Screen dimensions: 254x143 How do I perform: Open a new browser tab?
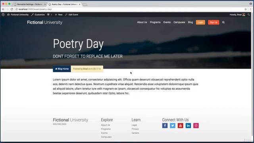[x=85, y=4]
